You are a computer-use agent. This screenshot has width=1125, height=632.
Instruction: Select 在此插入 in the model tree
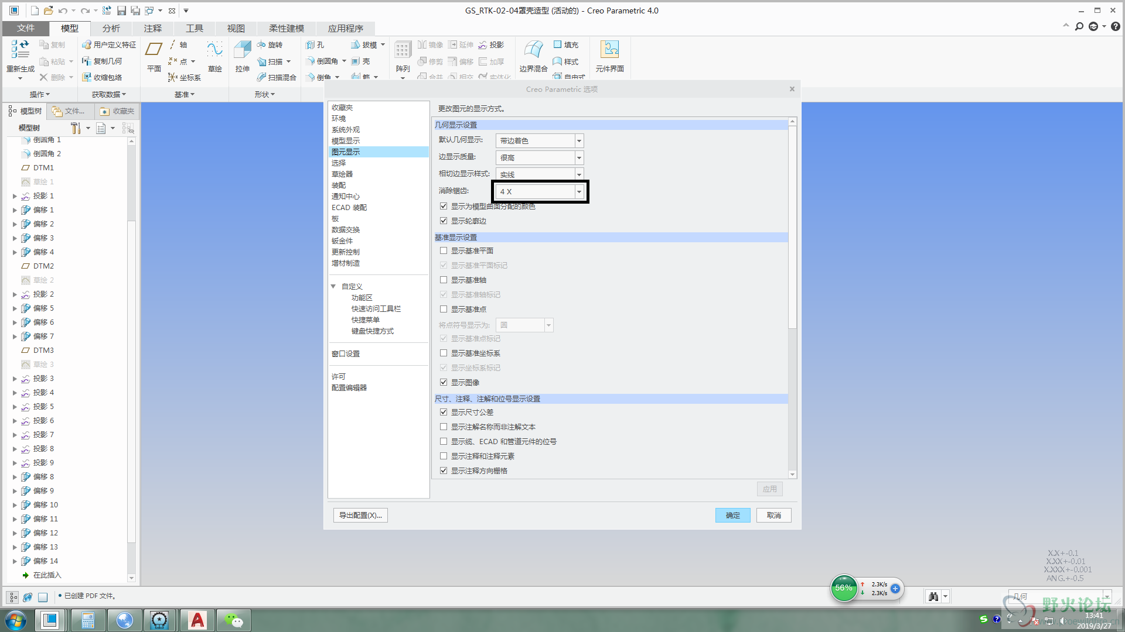47,575
